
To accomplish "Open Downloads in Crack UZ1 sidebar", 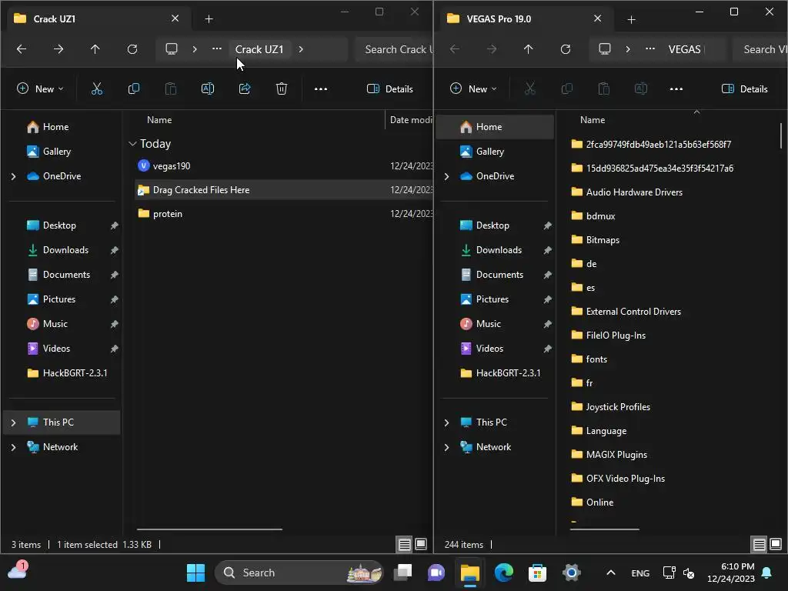I will (x=65, y=250).
